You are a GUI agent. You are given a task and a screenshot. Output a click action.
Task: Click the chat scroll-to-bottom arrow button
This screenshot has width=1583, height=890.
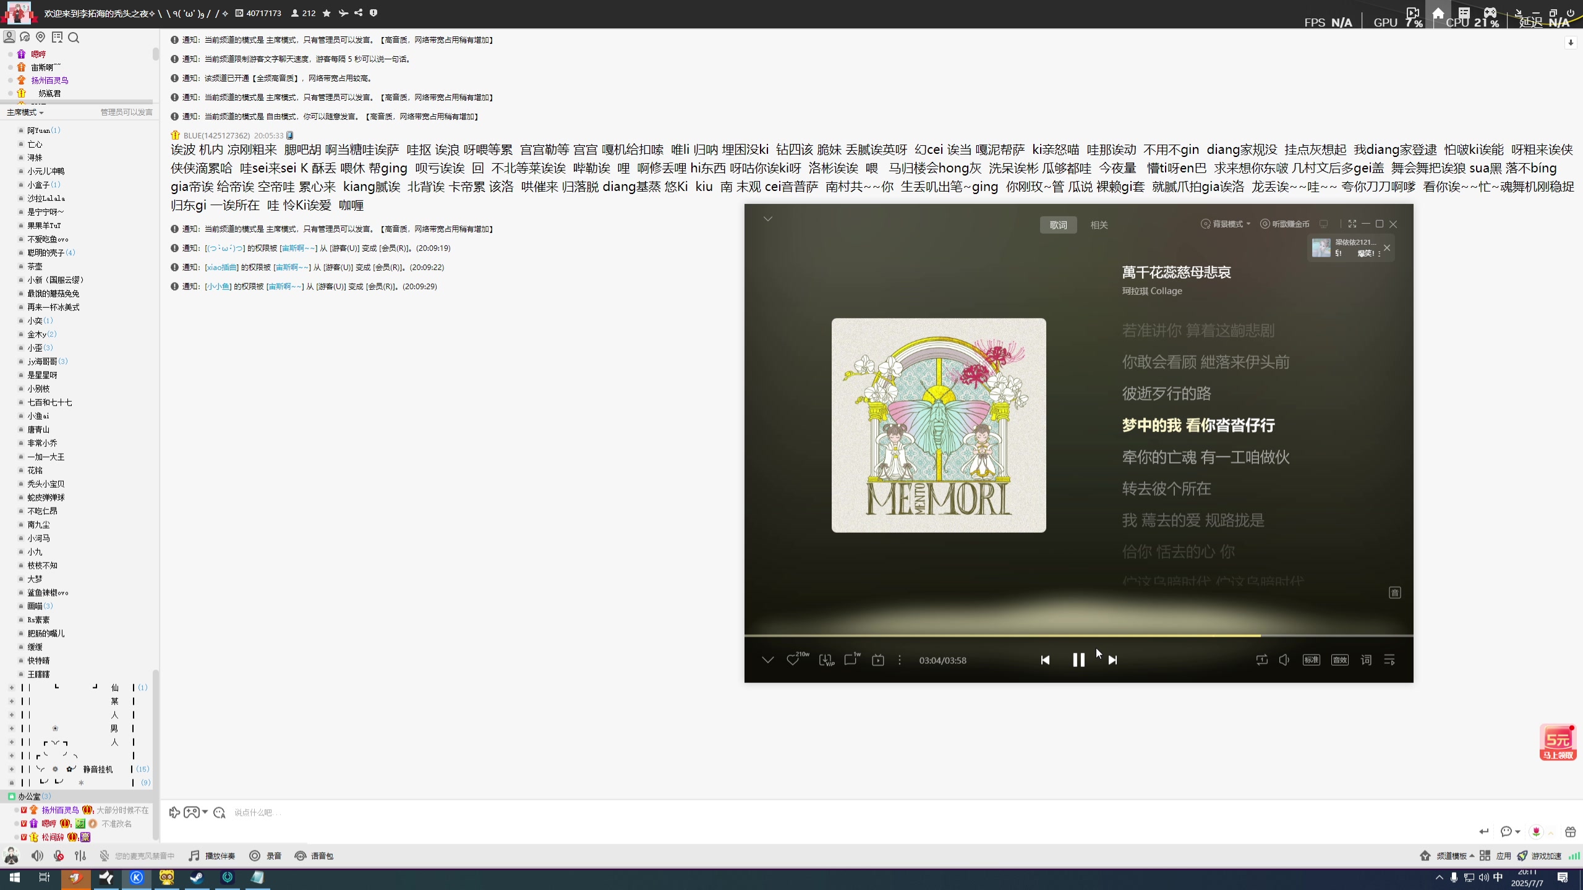click(1571, 43)
